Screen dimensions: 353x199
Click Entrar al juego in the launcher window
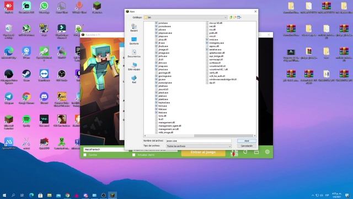pos(203,153)
